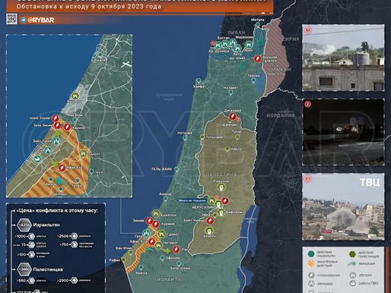Click the green shelling icon at Ашкелон in inset
The image size is (391, 293).
pyautogui.click(x=75, y=96)
